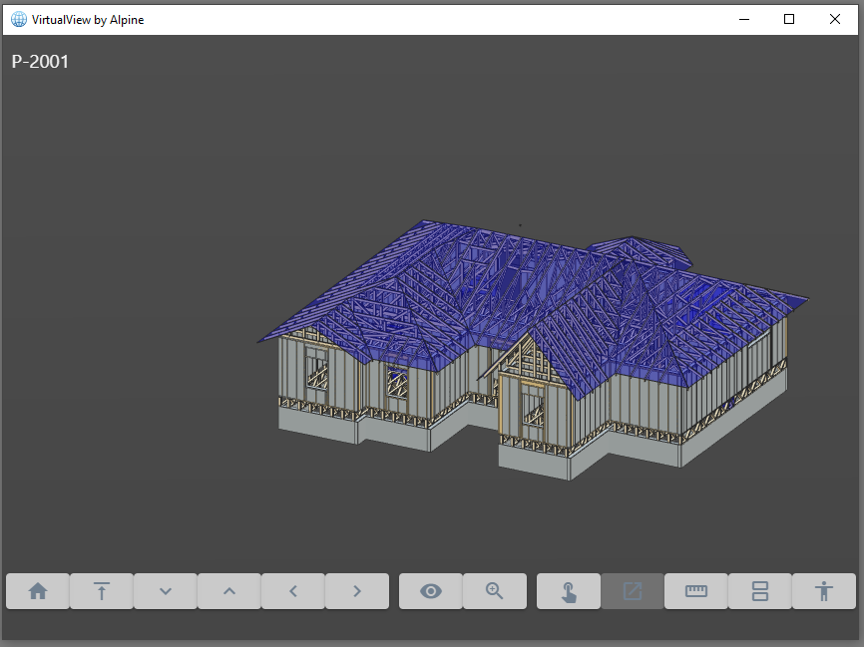The image size is (864, 647).
Task: Click the grayed open-external icon button
Action: 633,591
